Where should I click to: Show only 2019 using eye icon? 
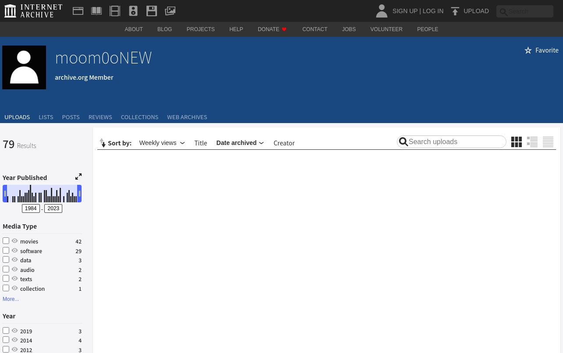(15, 331)
